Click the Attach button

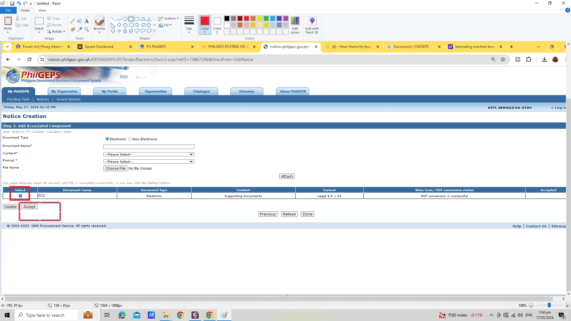click(287, 177)
